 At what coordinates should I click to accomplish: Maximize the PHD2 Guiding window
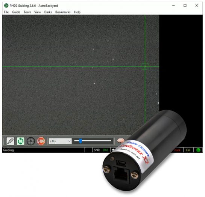pos(185,6)
